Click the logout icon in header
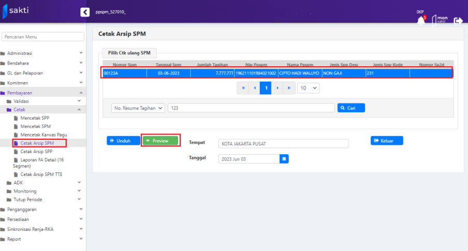This screenshot has height=251, width=468. tap(458, 21)
